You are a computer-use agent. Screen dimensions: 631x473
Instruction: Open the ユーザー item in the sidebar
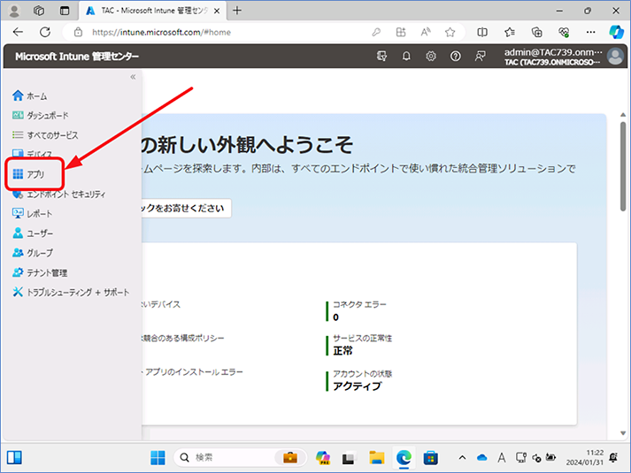(33, 233)
